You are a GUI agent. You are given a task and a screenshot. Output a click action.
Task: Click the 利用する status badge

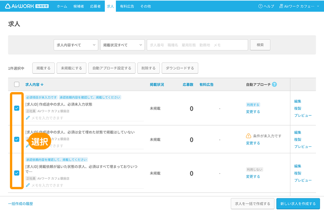coord(253,105)
